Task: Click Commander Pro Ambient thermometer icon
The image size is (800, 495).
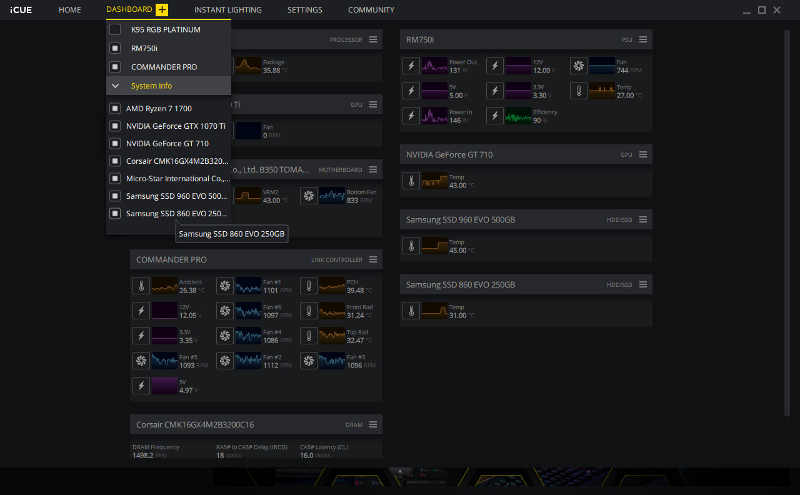Action: pos(141,286)
